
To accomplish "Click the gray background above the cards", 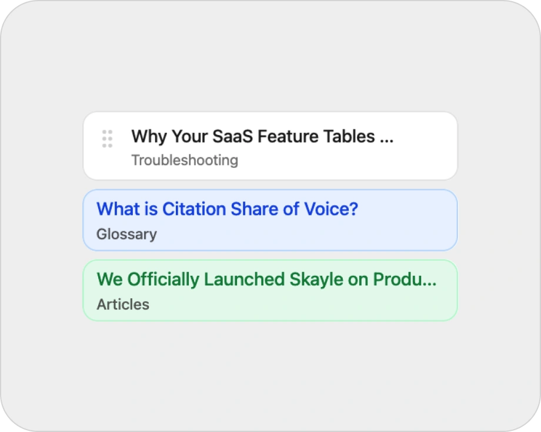I will click(270, 59).
